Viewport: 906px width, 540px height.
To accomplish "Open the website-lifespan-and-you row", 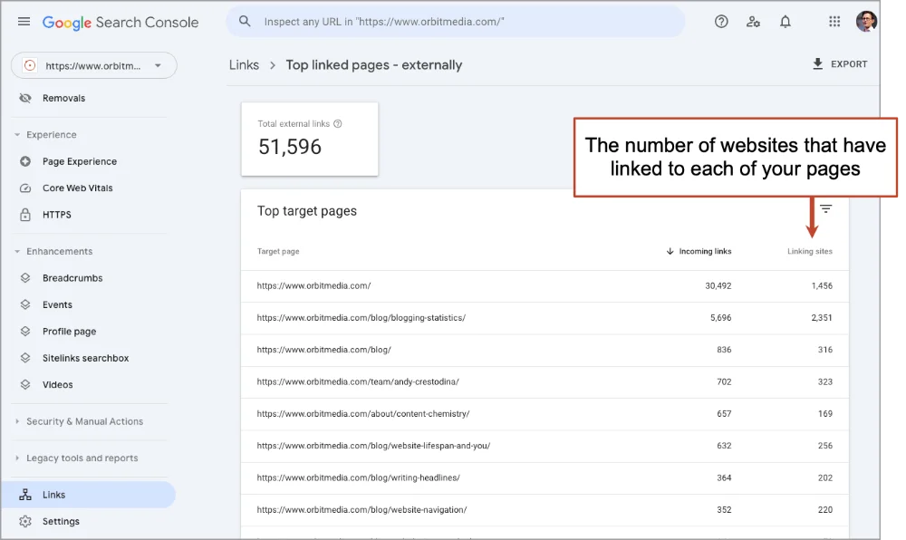I will 545,446.
